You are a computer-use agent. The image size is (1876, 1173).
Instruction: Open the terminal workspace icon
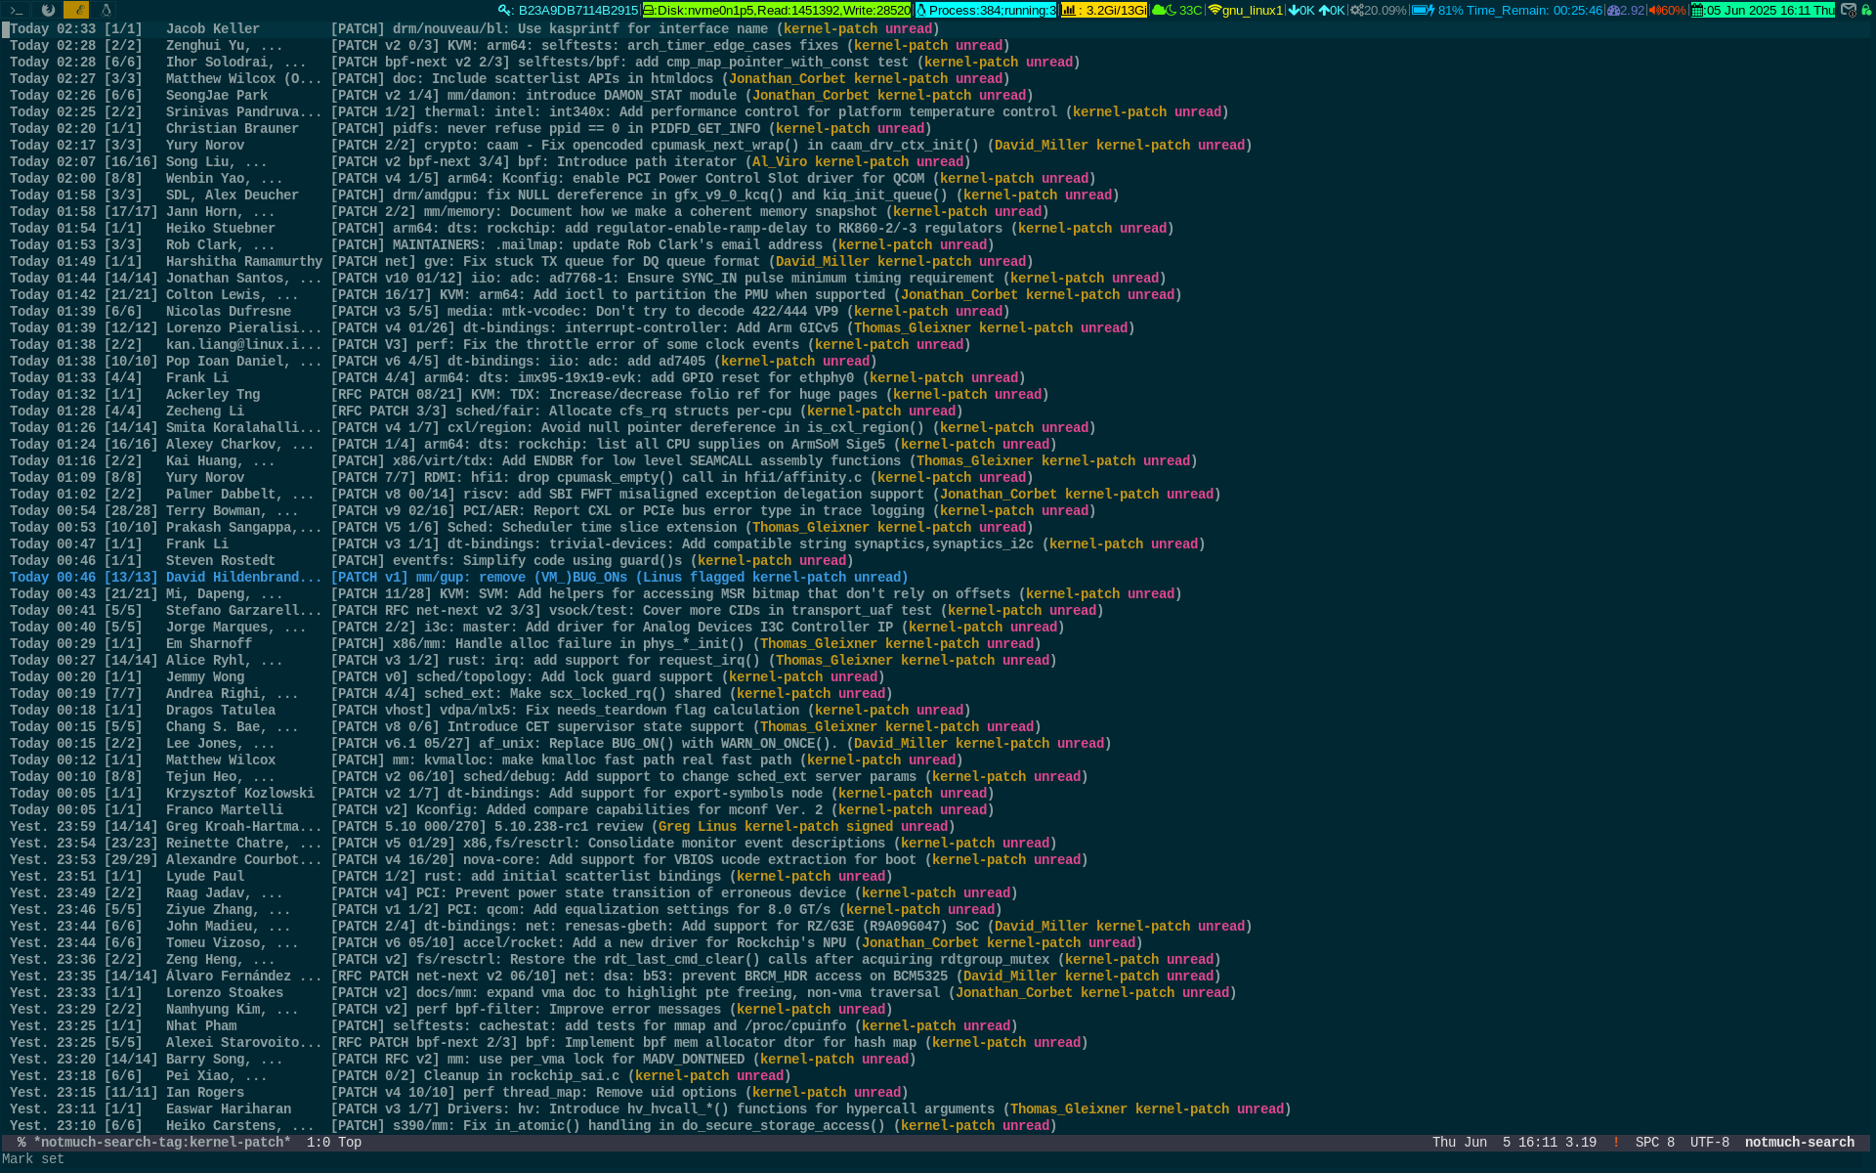(17, 10)
